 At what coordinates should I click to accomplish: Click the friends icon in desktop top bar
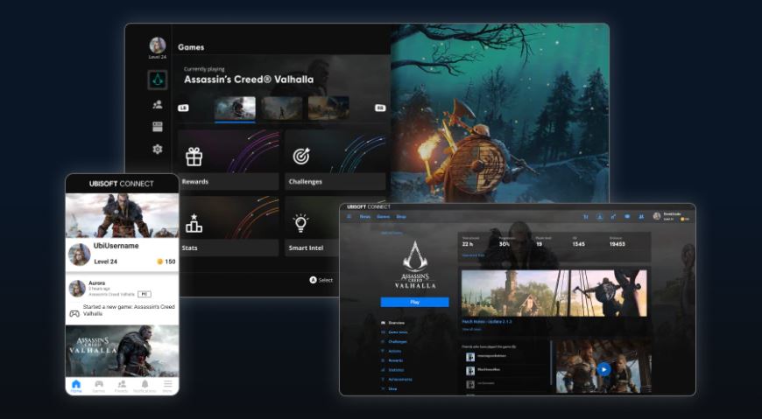(x=641, y=217)
